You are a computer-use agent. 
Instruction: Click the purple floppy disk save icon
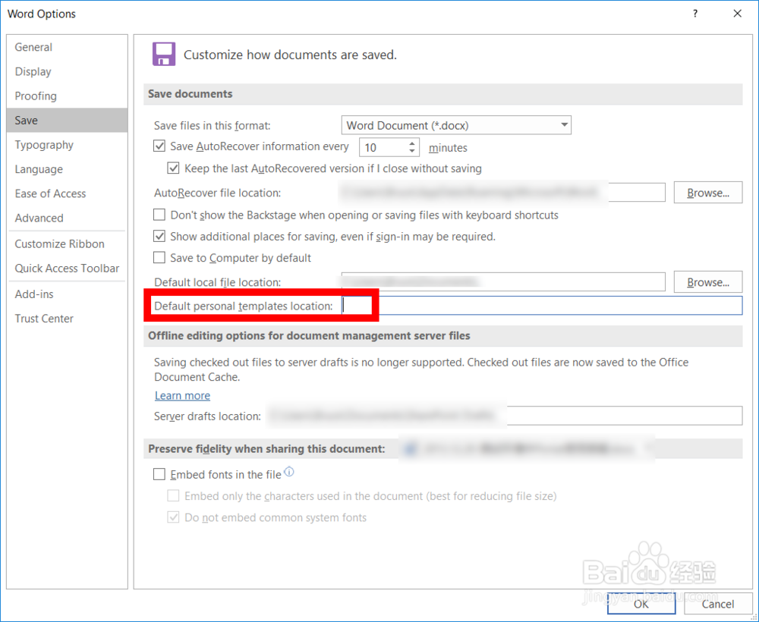(164, 54)
